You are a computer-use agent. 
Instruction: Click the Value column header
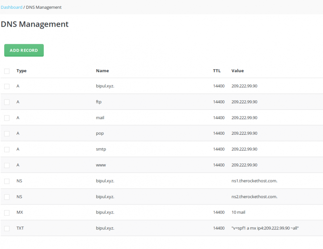pyautogui.click(x=237, y=71)
